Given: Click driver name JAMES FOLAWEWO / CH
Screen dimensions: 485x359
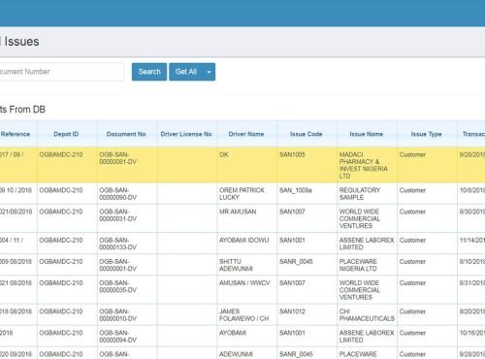Looking at the screenshot, I should click(x=243, y=314).
